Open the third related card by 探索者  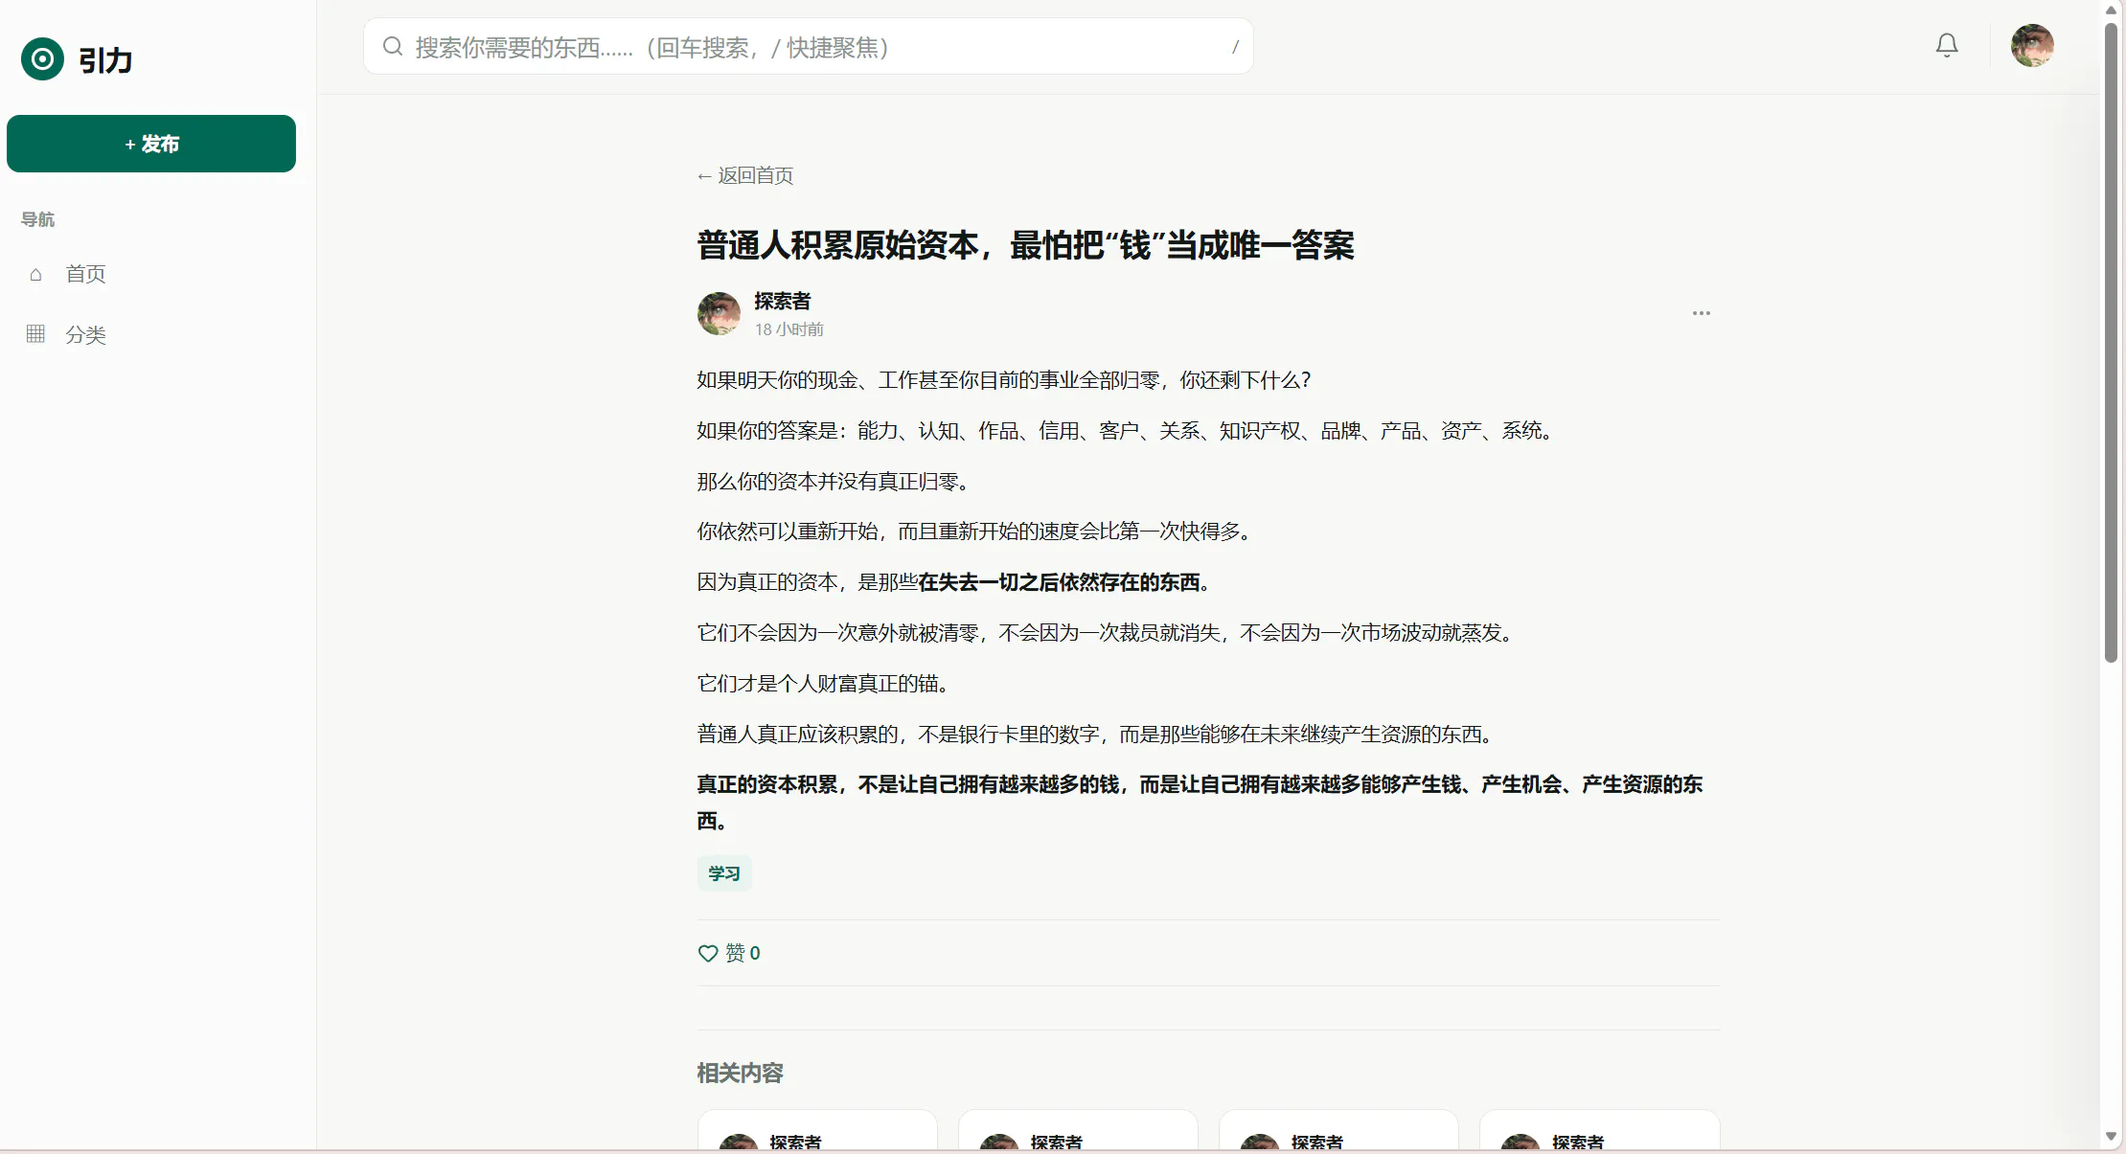(1338, 1130)
